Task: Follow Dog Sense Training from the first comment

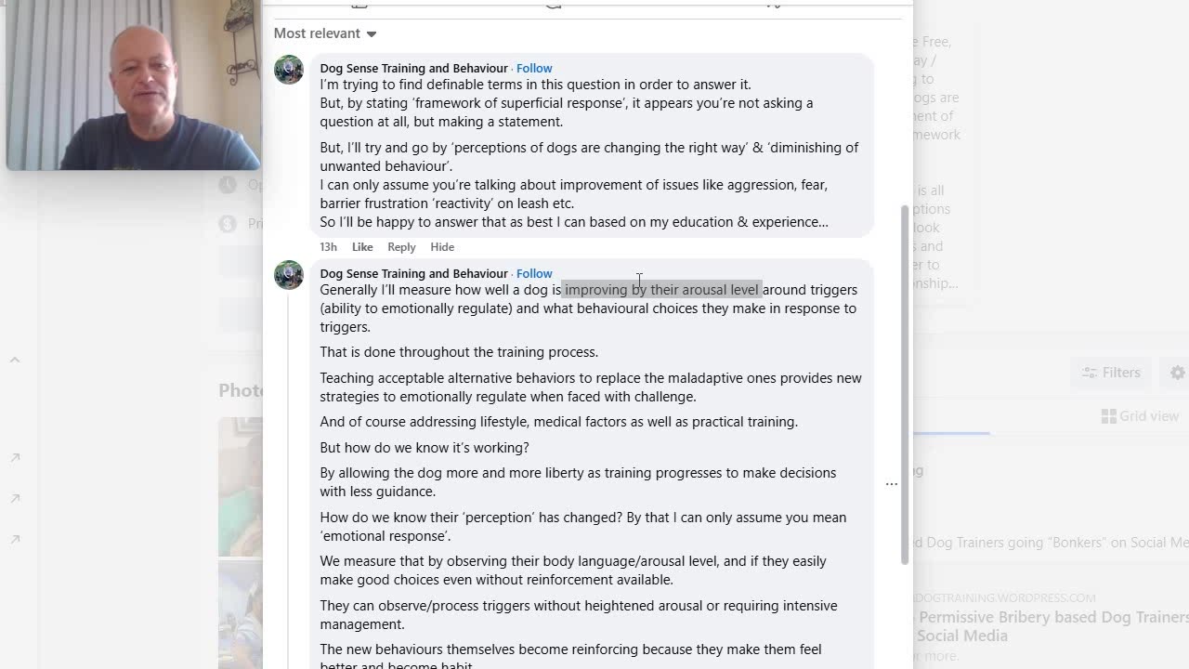Action: [534, 68]
